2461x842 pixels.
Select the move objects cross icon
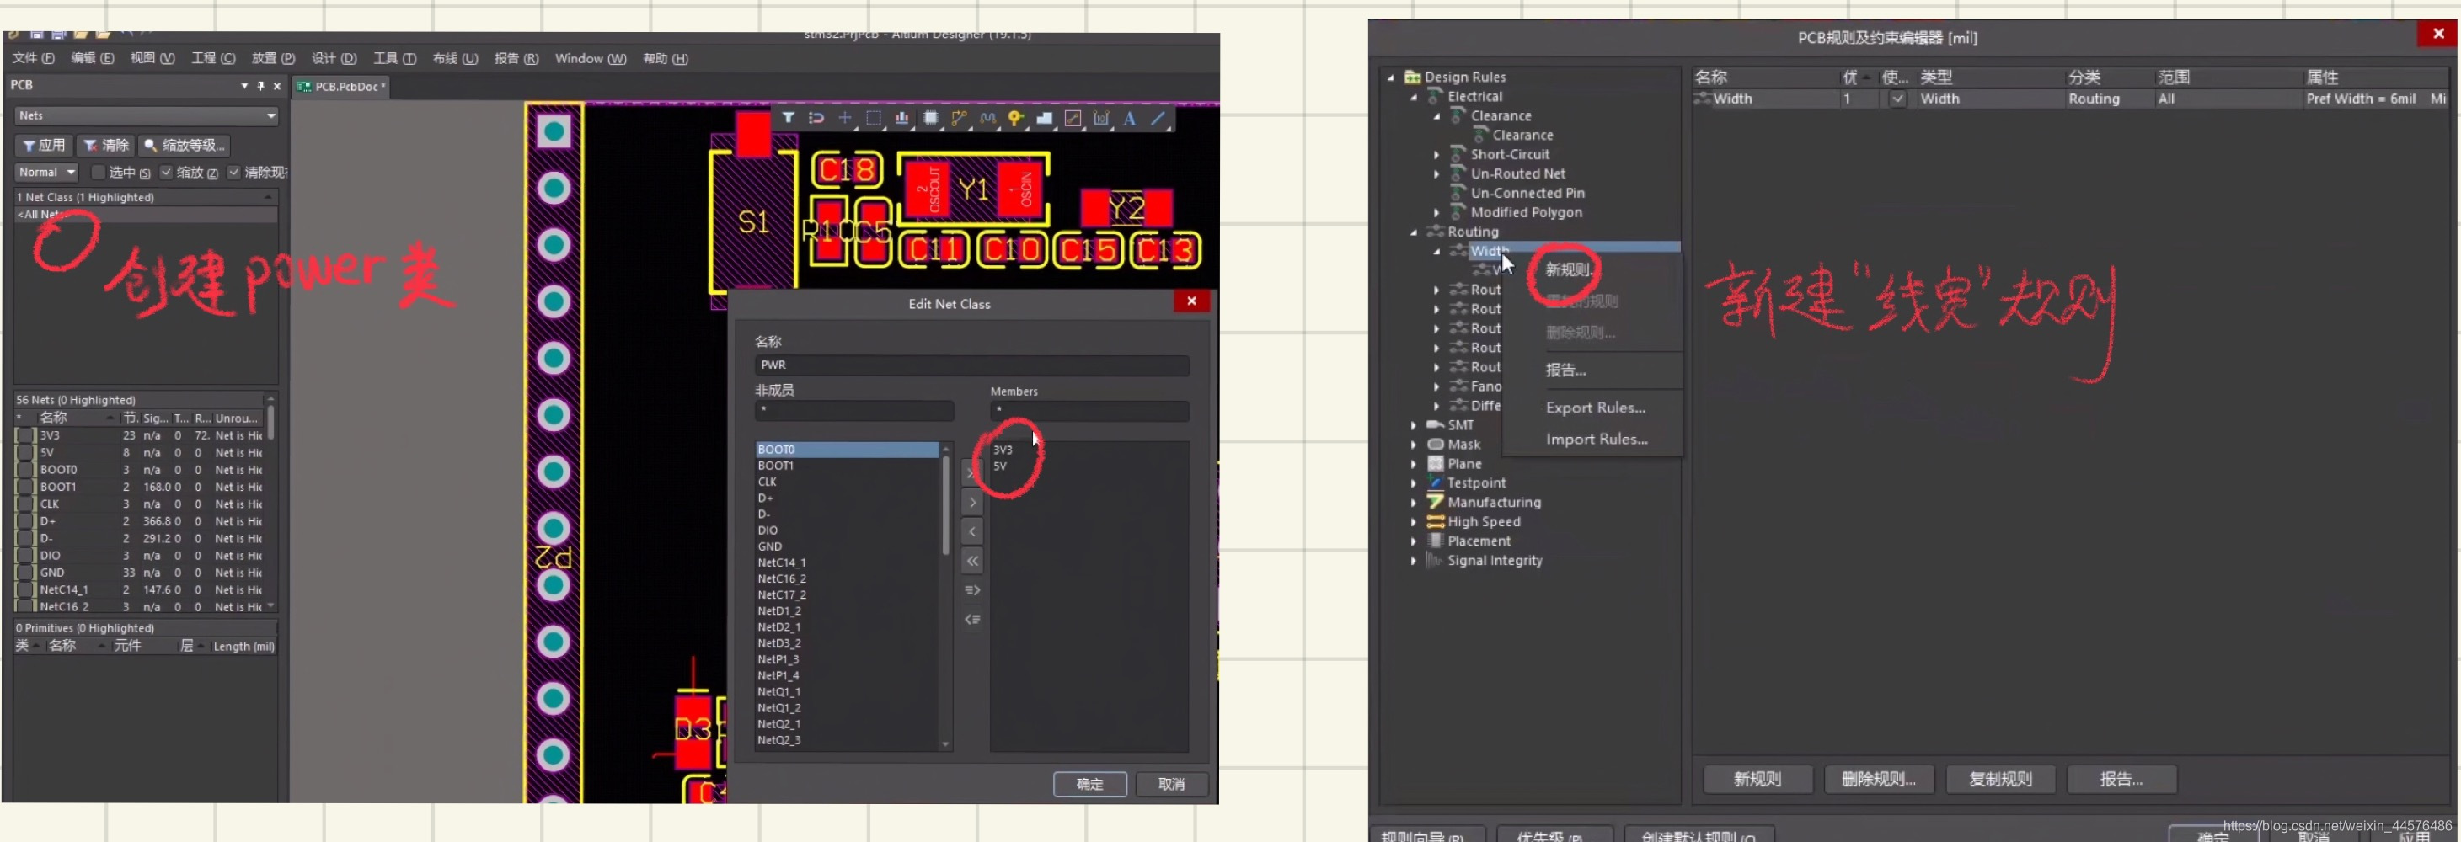coord(844,119)
